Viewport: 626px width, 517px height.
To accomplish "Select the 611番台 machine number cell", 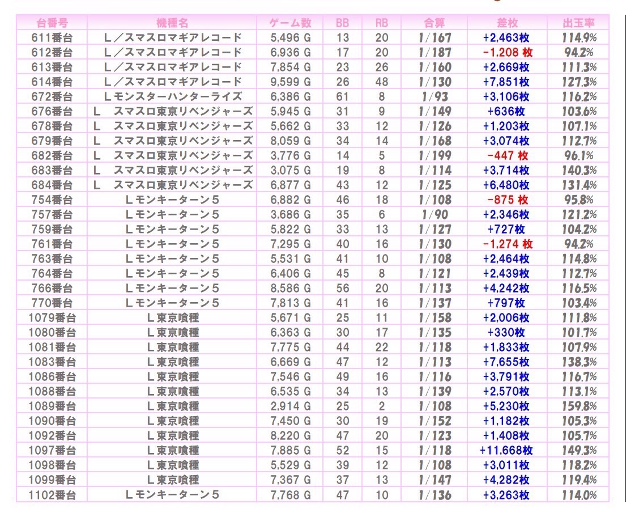I will (x=52, y=38).
